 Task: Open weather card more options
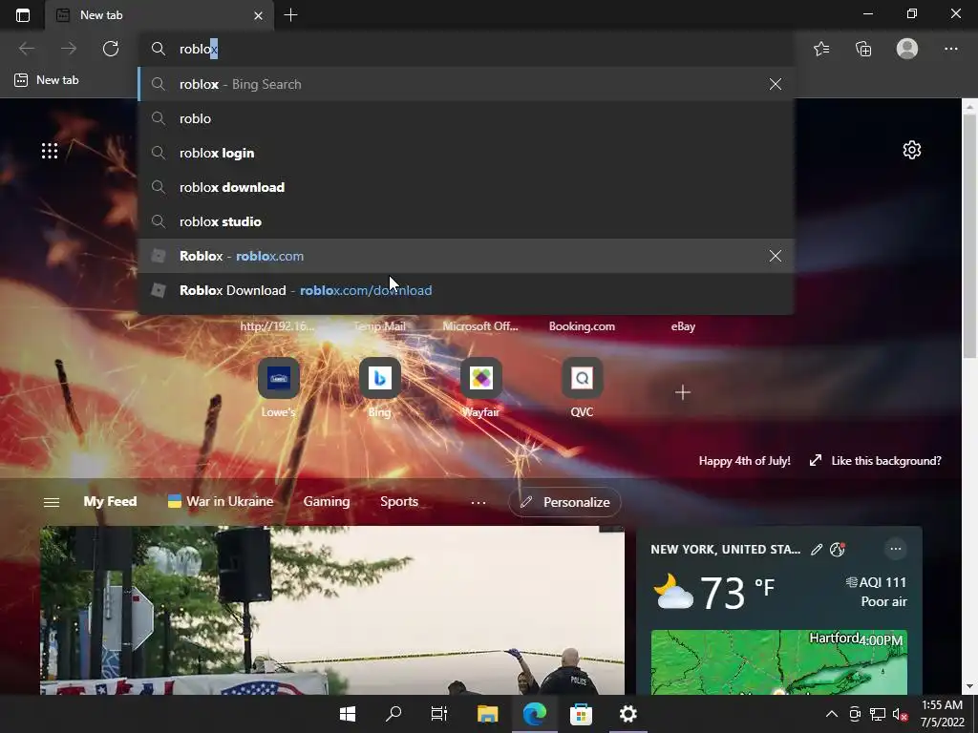(896, 549)
